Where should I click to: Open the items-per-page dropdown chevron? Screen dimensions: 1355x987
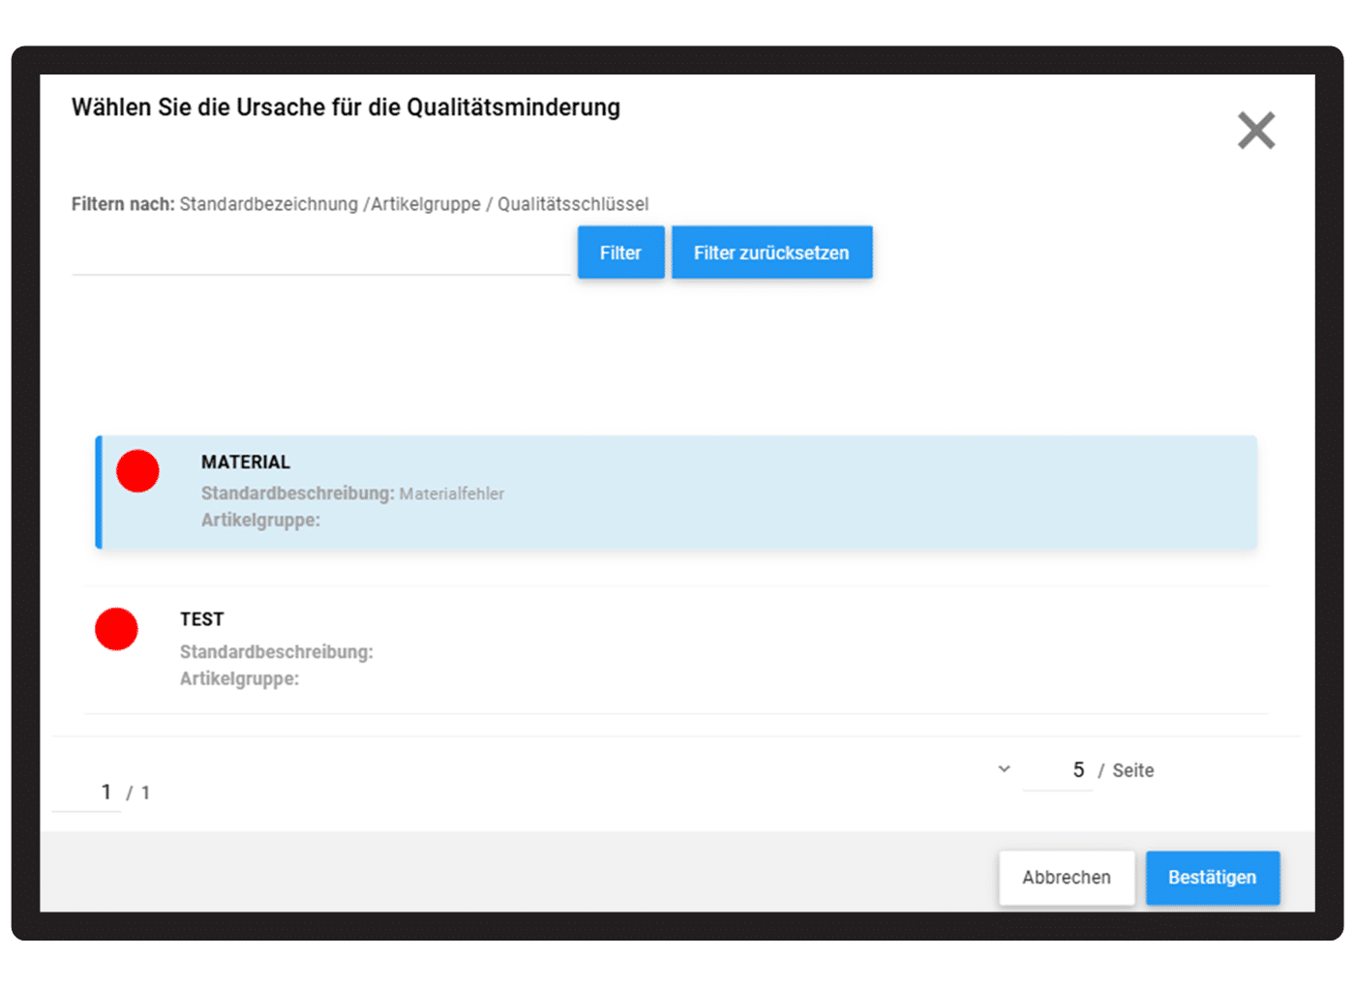pyautogui.click(x=1005, y=769)
